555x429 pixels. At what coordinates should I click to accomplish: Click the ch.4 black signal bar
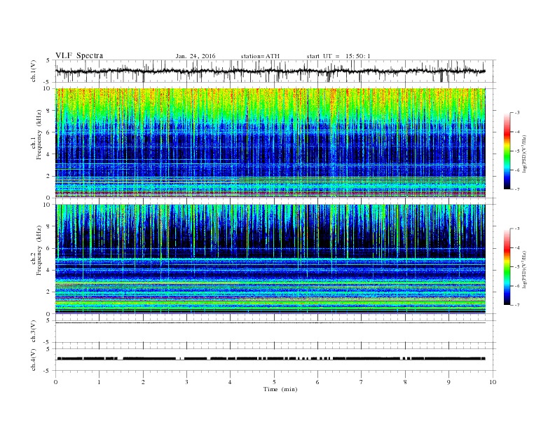click(271, 359)
